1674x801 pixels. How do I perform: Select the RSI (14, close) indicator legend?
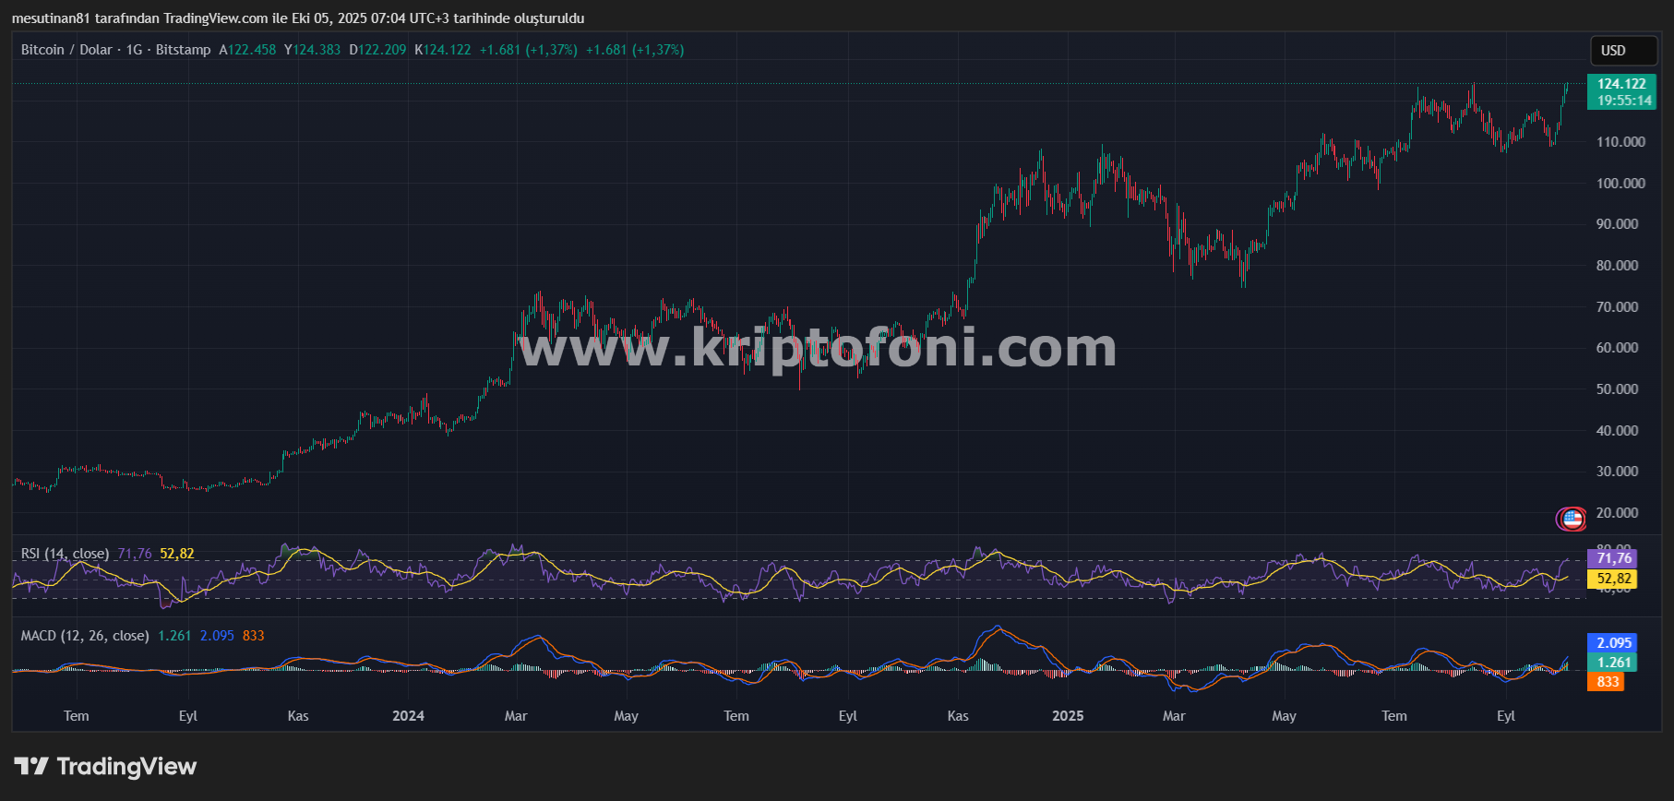point(65,554)
